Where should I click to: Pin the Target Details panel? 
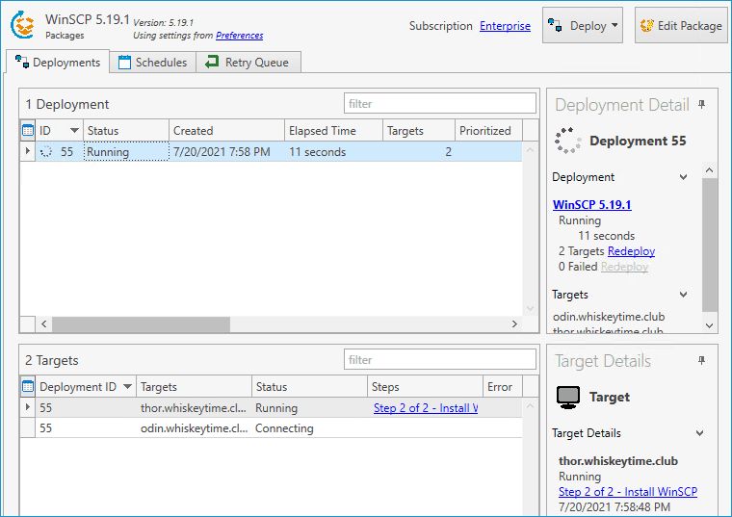(x=701, y=361)
